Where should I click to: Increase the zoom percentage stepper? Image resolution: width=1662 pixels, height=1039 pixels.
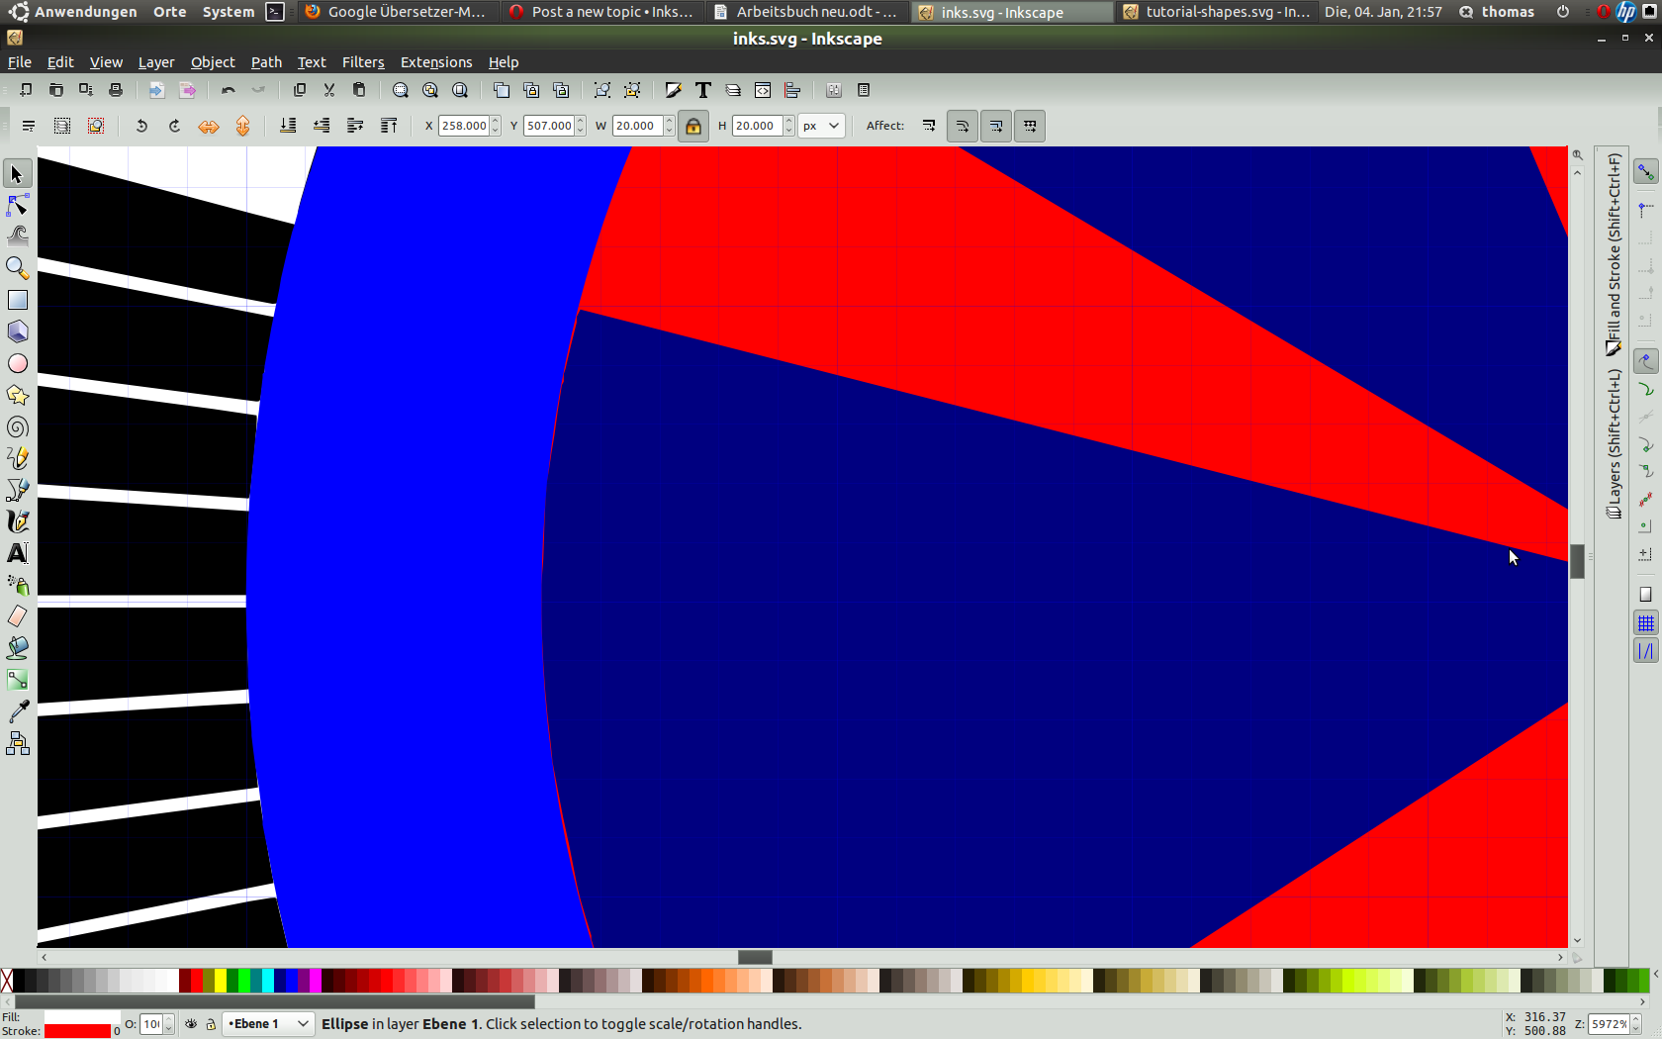(1635, 1019)
